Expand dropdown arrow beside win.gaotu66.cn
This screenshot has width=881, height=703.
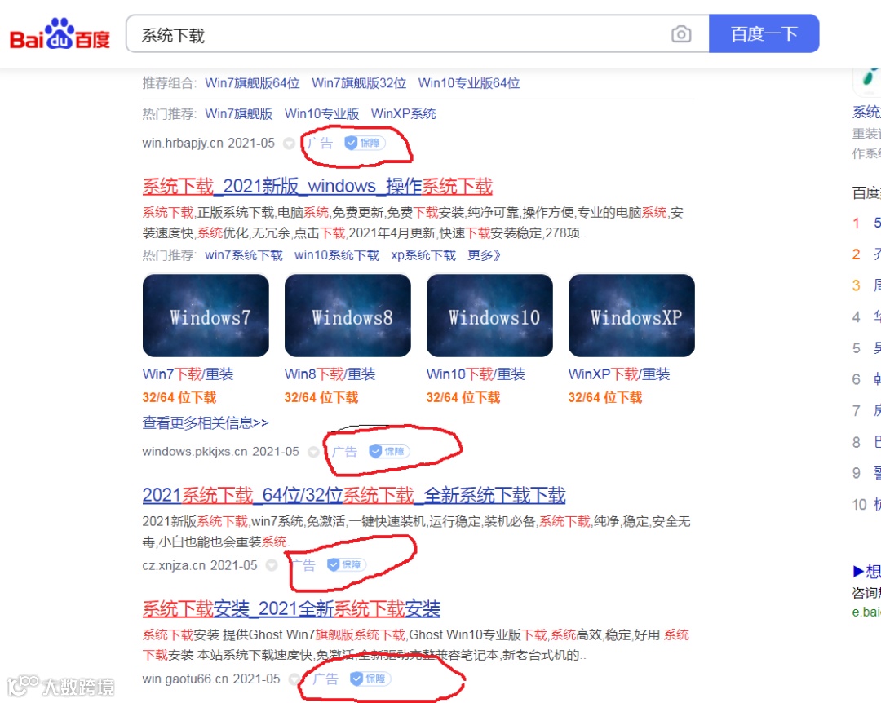294,679
